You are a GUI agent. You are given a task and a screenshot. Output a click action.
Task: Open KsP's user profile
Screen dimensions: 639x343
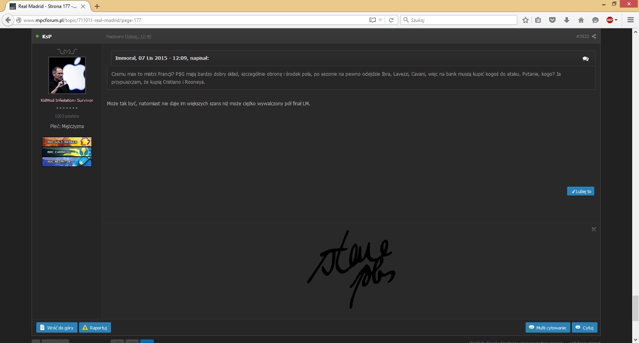47,36
